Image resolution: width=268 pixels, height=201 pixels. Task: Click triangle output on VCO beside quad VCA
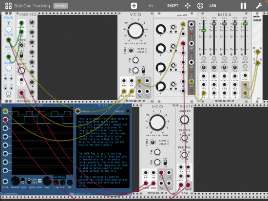pyautogui.click(x=139, y=91)
